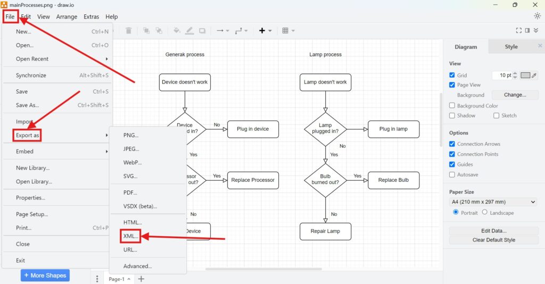Viewport: 545px width, 284px height.
Task: Click the Format panel toggle icon
Action: click(527, 31)
